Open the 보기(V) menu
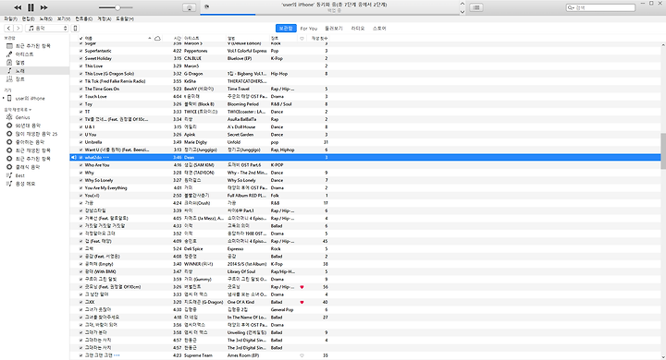Image resolution: width=666 pixels, height=360 pixels. 64,18
